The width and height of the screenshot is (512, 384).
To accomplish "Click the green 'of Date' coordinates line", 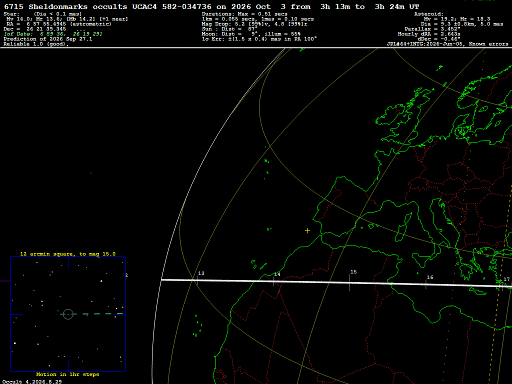I will coord(53,34).
